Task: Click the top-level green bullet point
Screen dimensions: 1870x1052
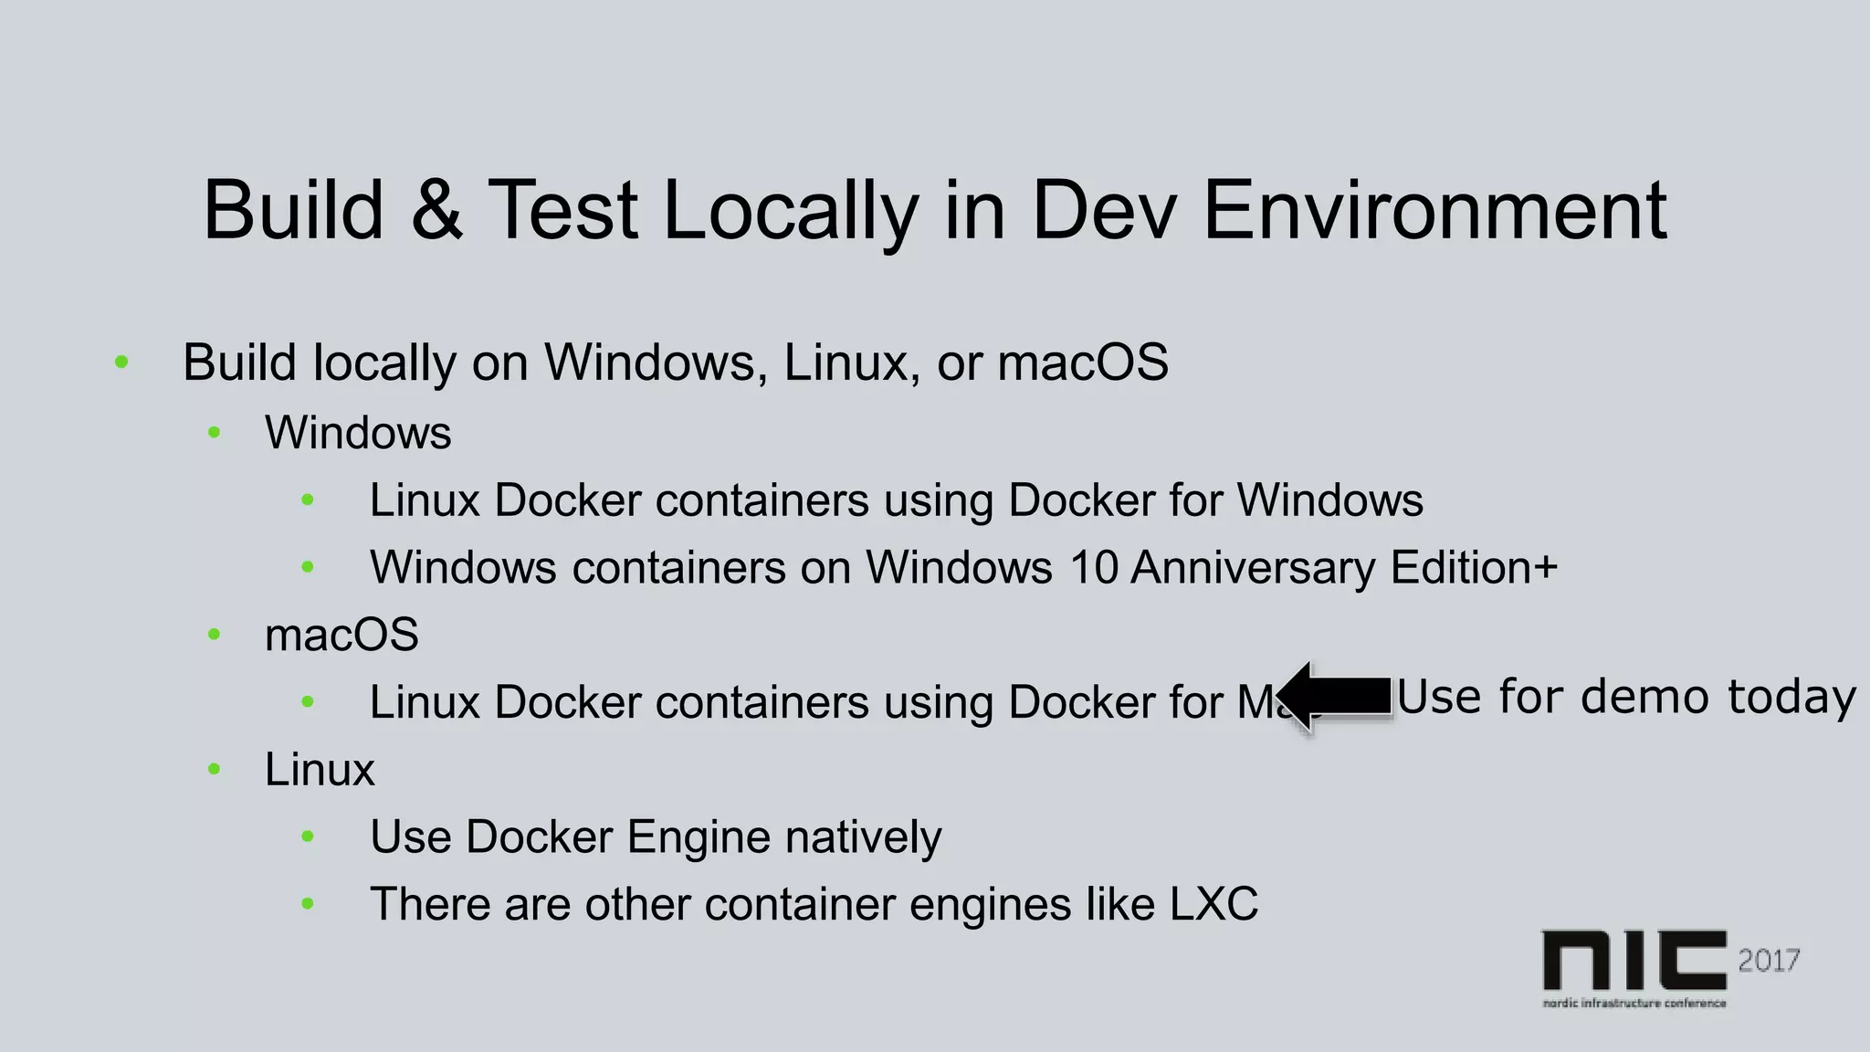Action: point(121,363)
